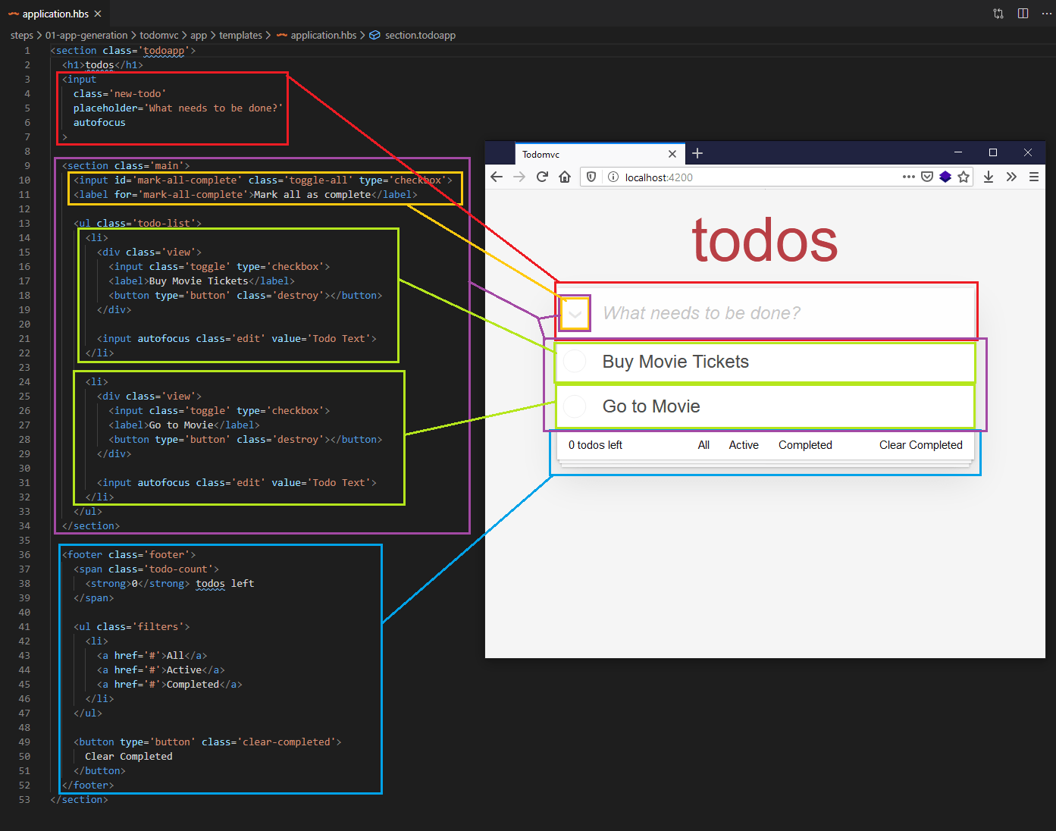Open the toolbar overflow chevron in Firefox

[x=1011, y=177]
